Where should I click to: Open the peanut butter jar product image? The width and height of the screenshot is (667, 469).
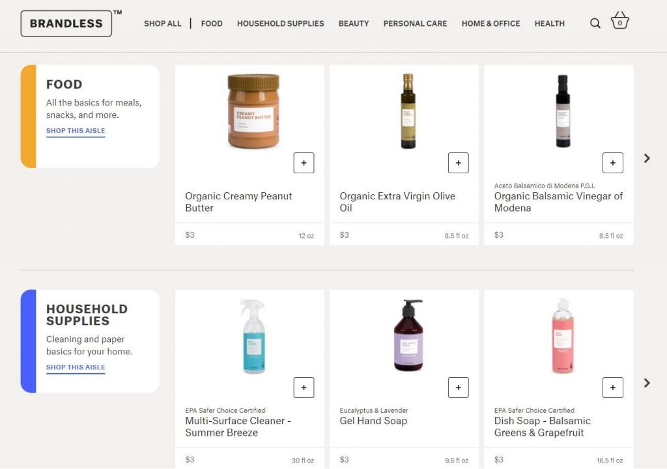point(253,111)
